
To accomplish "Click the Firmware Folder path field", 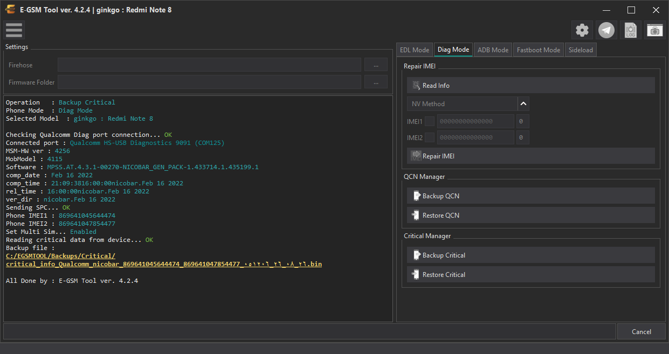I will tap(209, 82).
